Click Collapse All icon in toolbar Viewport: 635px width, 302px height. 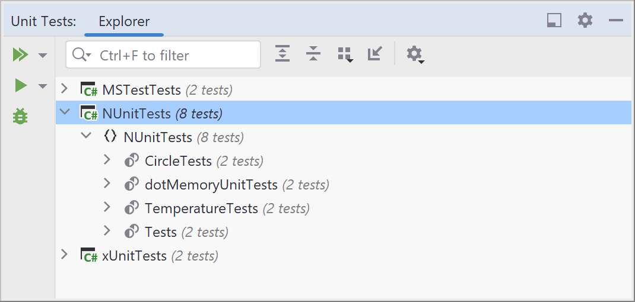(313, 54)
